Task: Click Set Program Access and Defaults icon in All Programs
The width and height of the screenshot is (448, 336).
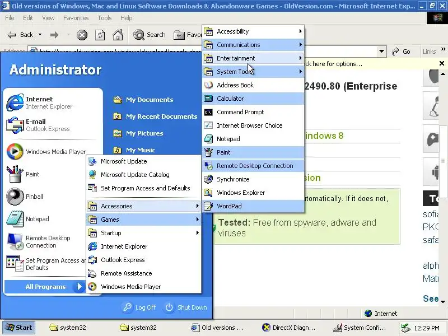Action: tap(92, 188)
